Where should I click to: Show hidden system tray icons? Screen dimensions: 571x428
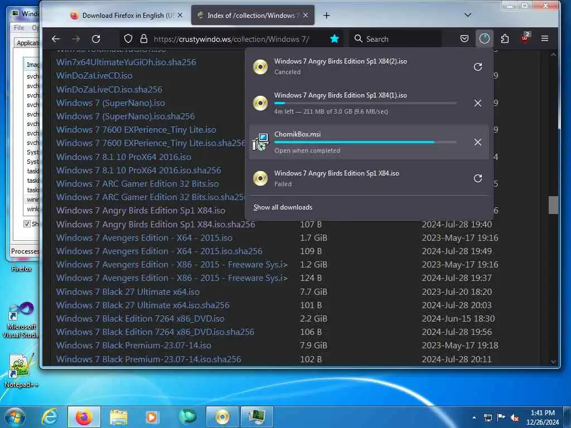coord(474,418)
